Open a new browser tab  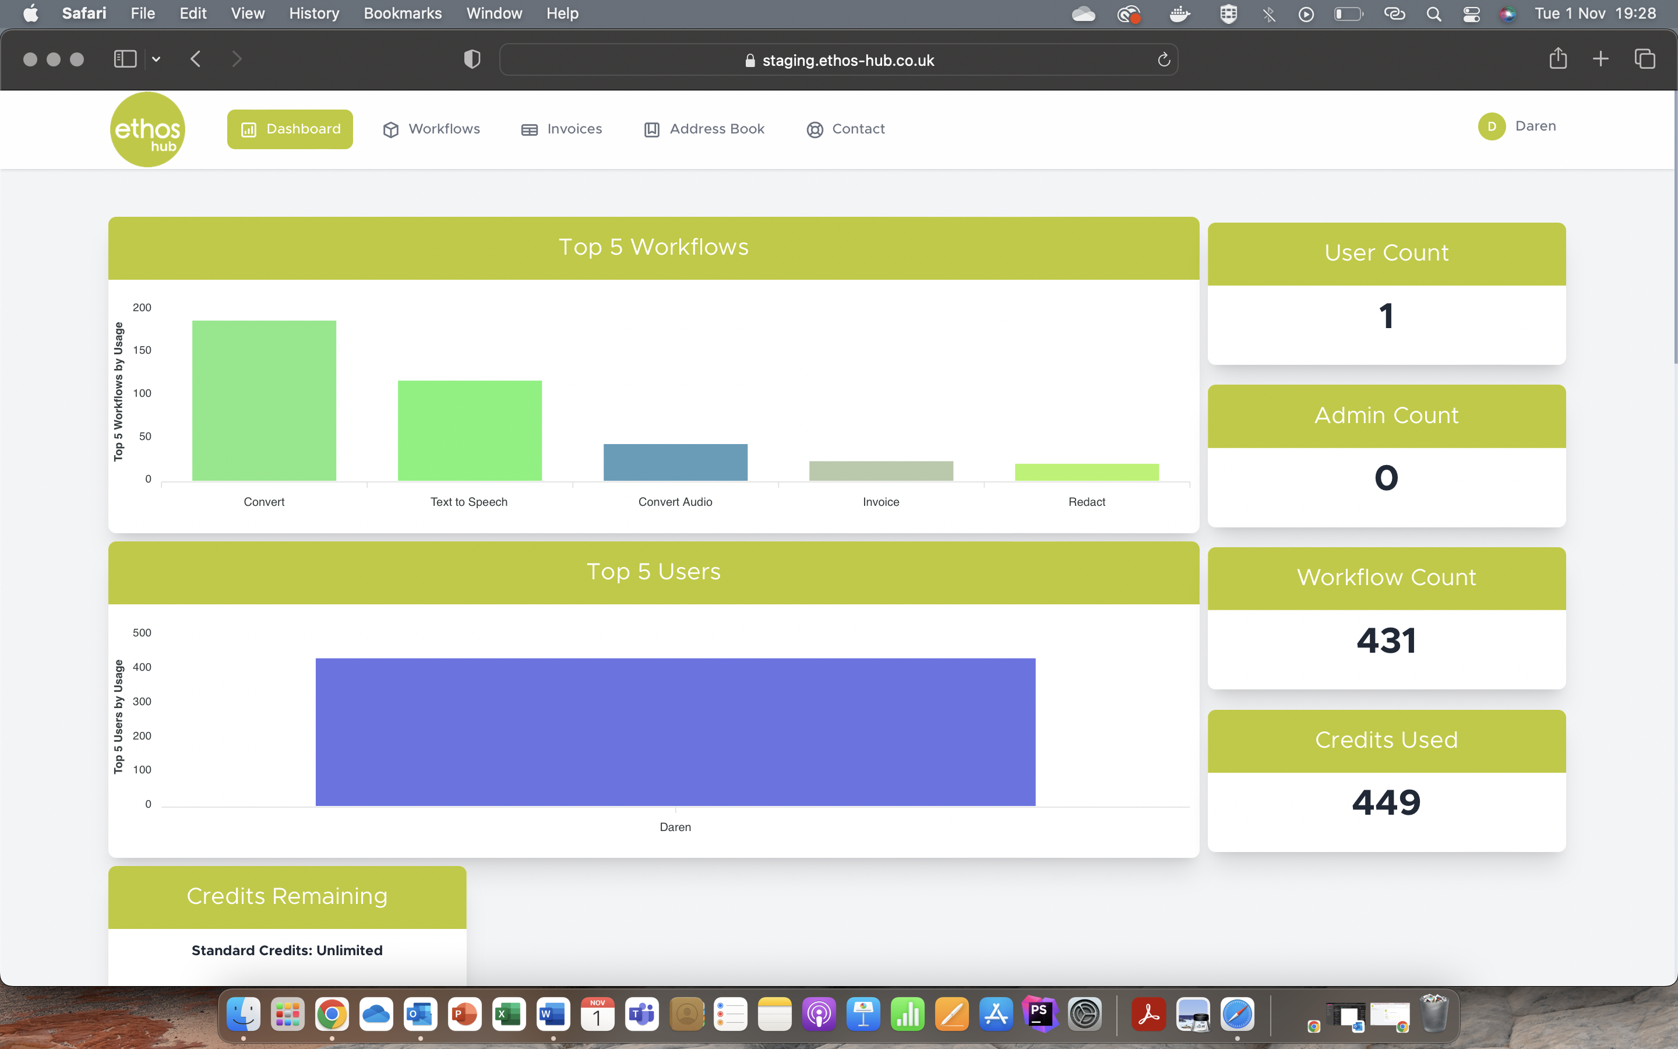tap(1601, 59)
